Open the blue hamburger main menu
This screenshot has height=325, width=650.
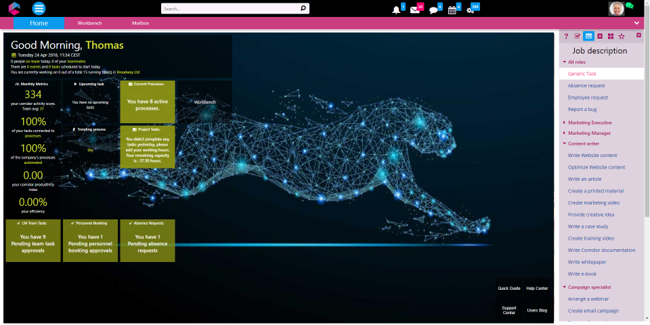click(x=39, y=9)
